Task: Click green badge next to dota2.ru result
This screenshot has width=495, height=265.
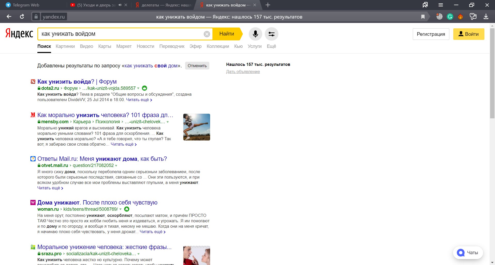Action: (x=145, y=88)
